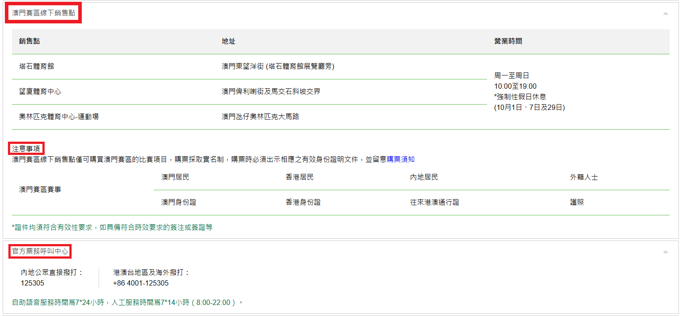Screen dimensions: 682x316
Task: Click the 營業時間 column header
Action: tap(508, 41)
